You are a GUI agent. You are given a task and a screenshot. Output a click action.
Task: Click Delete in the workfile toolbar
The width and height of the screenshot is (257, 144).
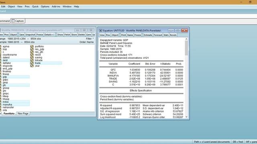click(81, 35)
